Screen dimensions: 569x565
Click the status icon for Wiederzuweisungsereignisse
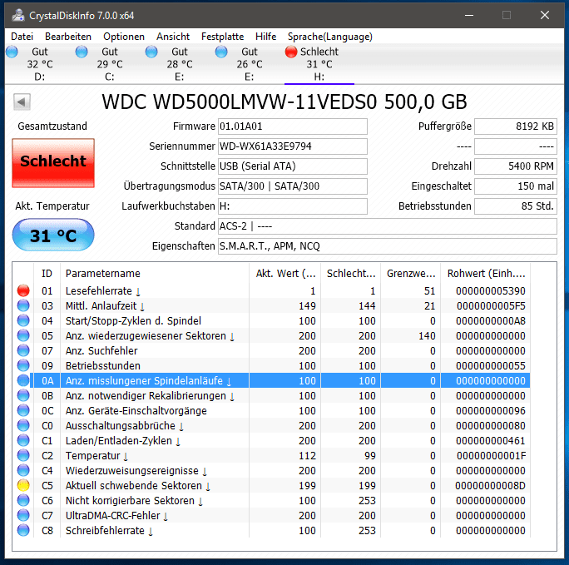point(23,470)
